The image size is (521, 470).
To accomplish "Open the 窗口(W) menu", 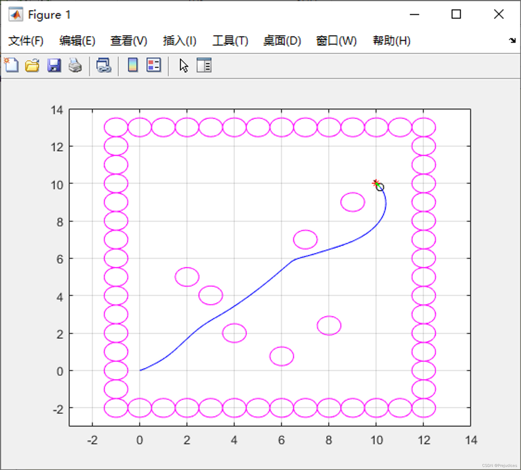I will coord(336,41).
